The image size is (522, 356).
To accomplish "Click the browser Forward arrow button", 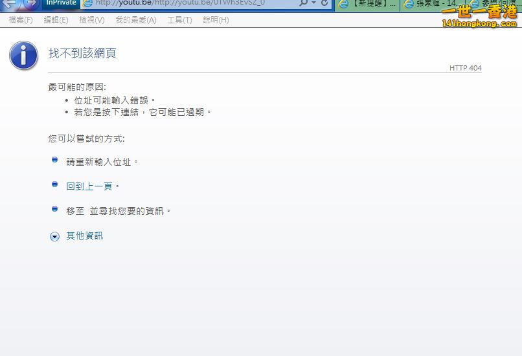I will pos(31,3).
